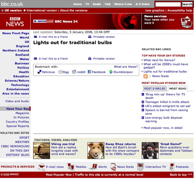The image size is (194, 179).
Task: Click the Alerts laptop icon
Action: [x=93, y=167]
